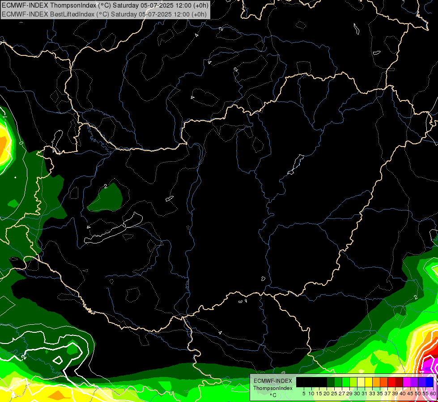This screenshot has width=438, height=402.
Task: Select the medium green 25–27 legend swatch
Action: [338, 382]
